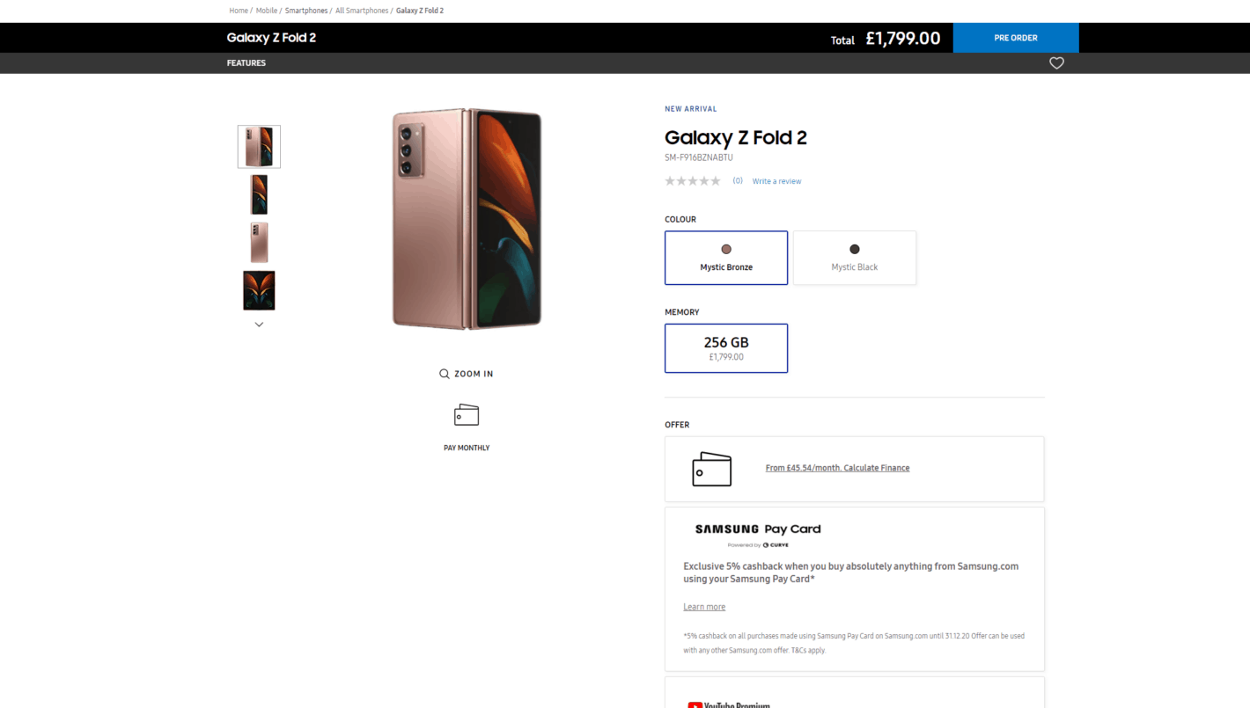
Task: Click the Pay Monthly wallet icon
Action: tap(467, 415)
